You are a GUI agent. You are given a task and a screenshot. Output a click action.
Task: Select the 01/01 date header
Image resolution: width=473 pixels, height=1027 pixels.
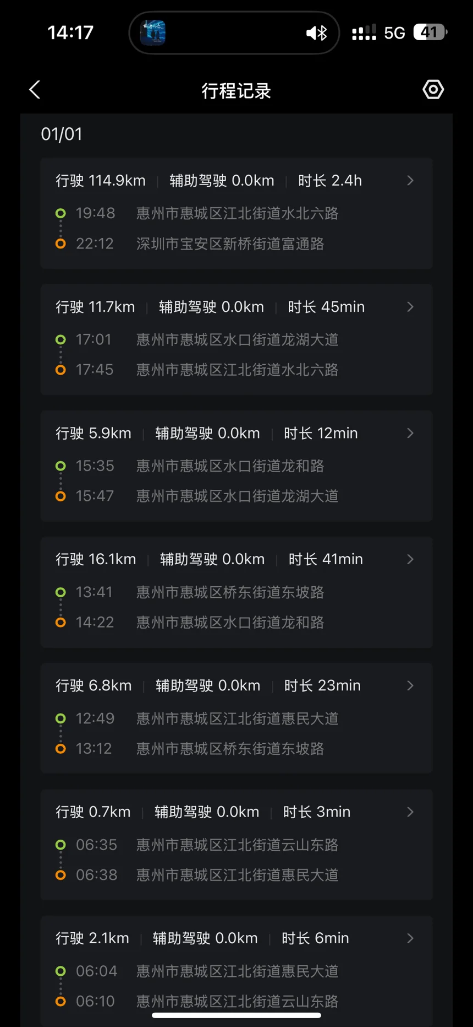point(62,134)
